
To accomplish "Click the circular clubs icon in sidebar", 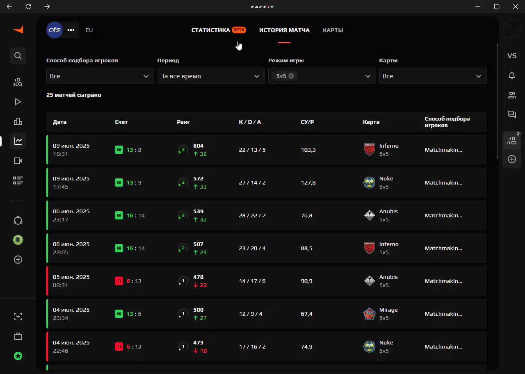I will point(18,220).
